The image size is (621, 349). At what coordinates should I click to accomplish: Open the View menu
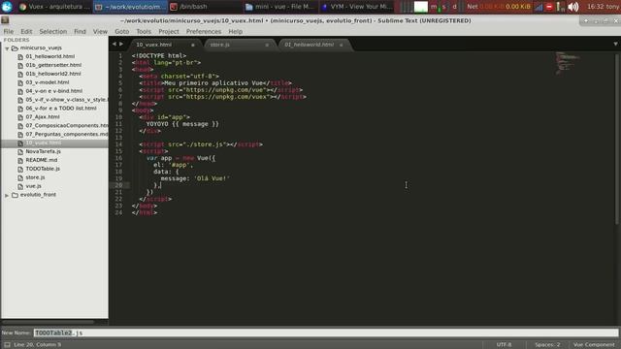click(x=100, y=31)
